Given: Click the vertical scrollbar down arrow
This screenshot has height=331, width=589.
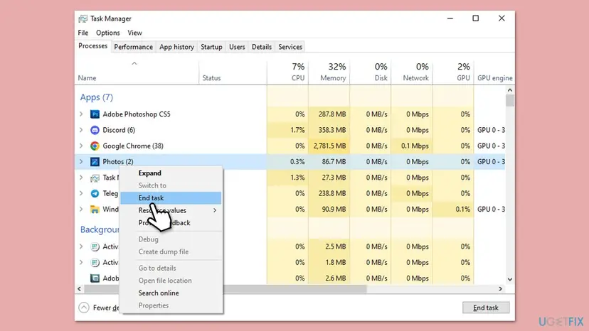Looking at the screenshot, I should pos(510,279).
